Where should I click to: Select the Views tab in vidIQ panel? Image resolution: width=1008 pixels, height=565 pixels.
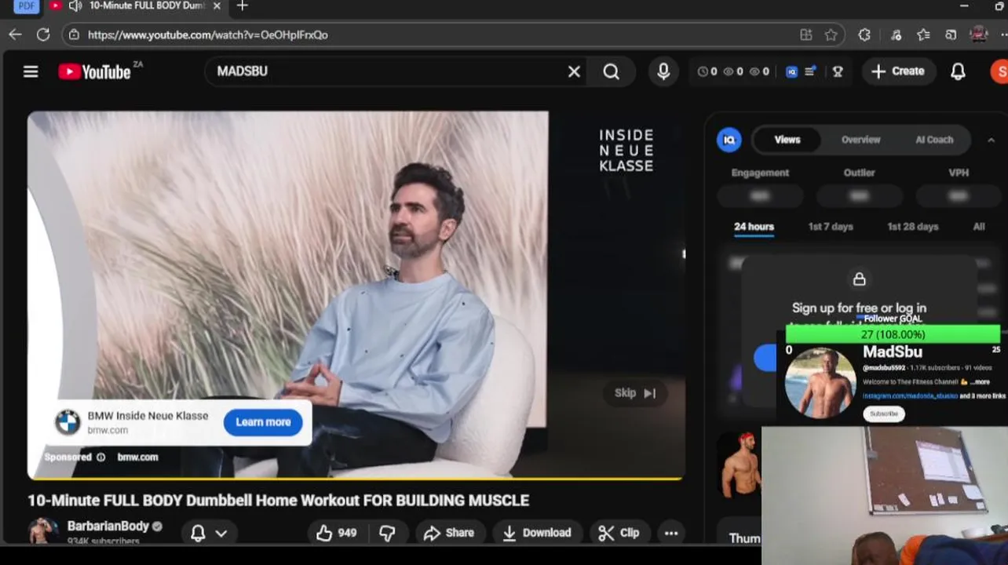pos(787,140)
